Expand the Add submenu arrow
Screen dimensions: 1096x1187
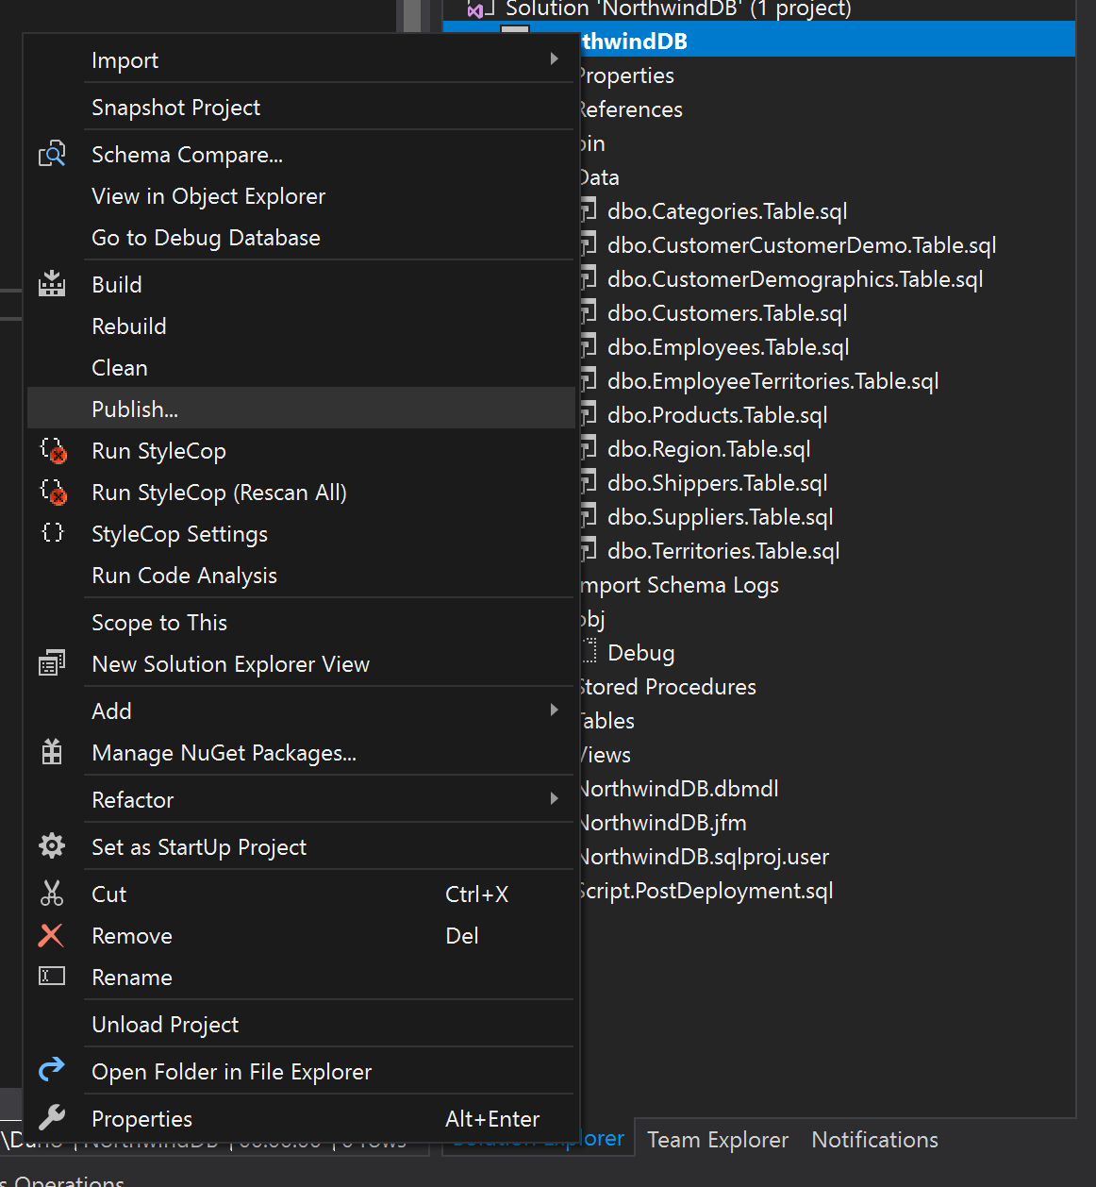pos(555,711)
